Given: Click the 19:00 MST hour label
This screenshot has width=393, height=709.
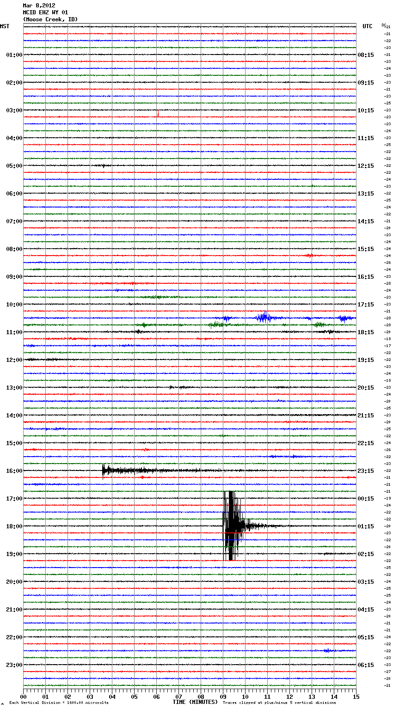Looking at the screenshot, I should point(14,554).
